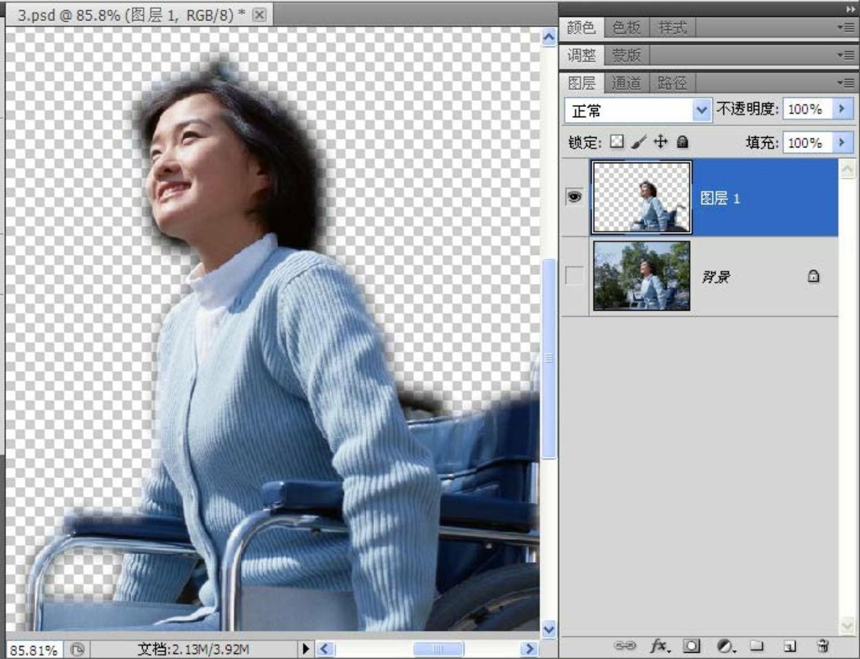This screenshot has width=860, height=659.
Task: Hide 图层 1 using the eye icon
Action: pyautogui.click(x=574, y=197)
